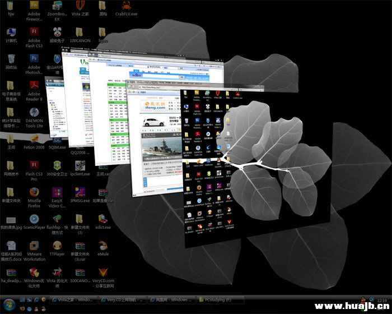Launch VMware Workstation shortcut
The image size is (392, 314).
pos(34,247)
